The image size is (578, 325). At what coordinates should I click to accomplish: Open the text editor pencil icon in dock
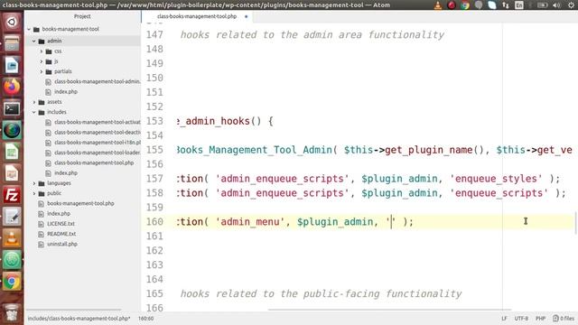click(12, 217)
